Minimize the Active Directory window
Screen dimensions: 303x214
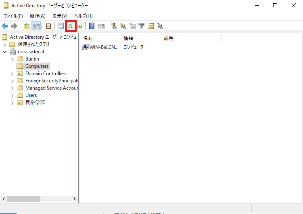click(257, 5)
